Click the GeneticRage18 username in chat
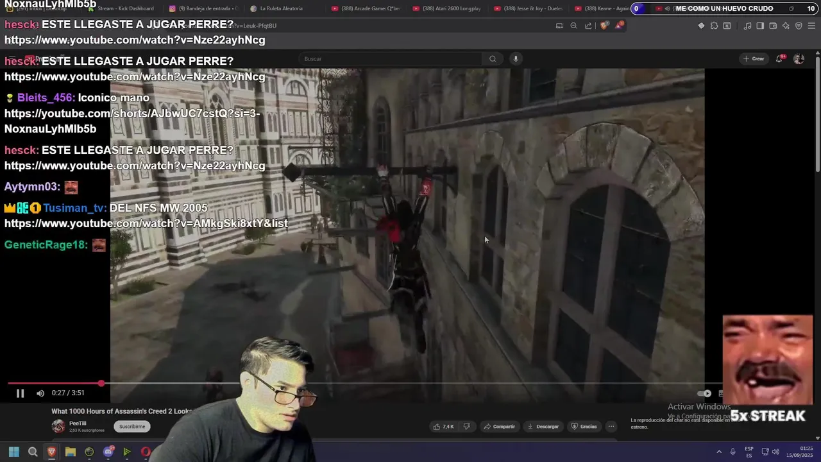Image resolution: width=821 pixels, height=462 pixels. (44, 244)
